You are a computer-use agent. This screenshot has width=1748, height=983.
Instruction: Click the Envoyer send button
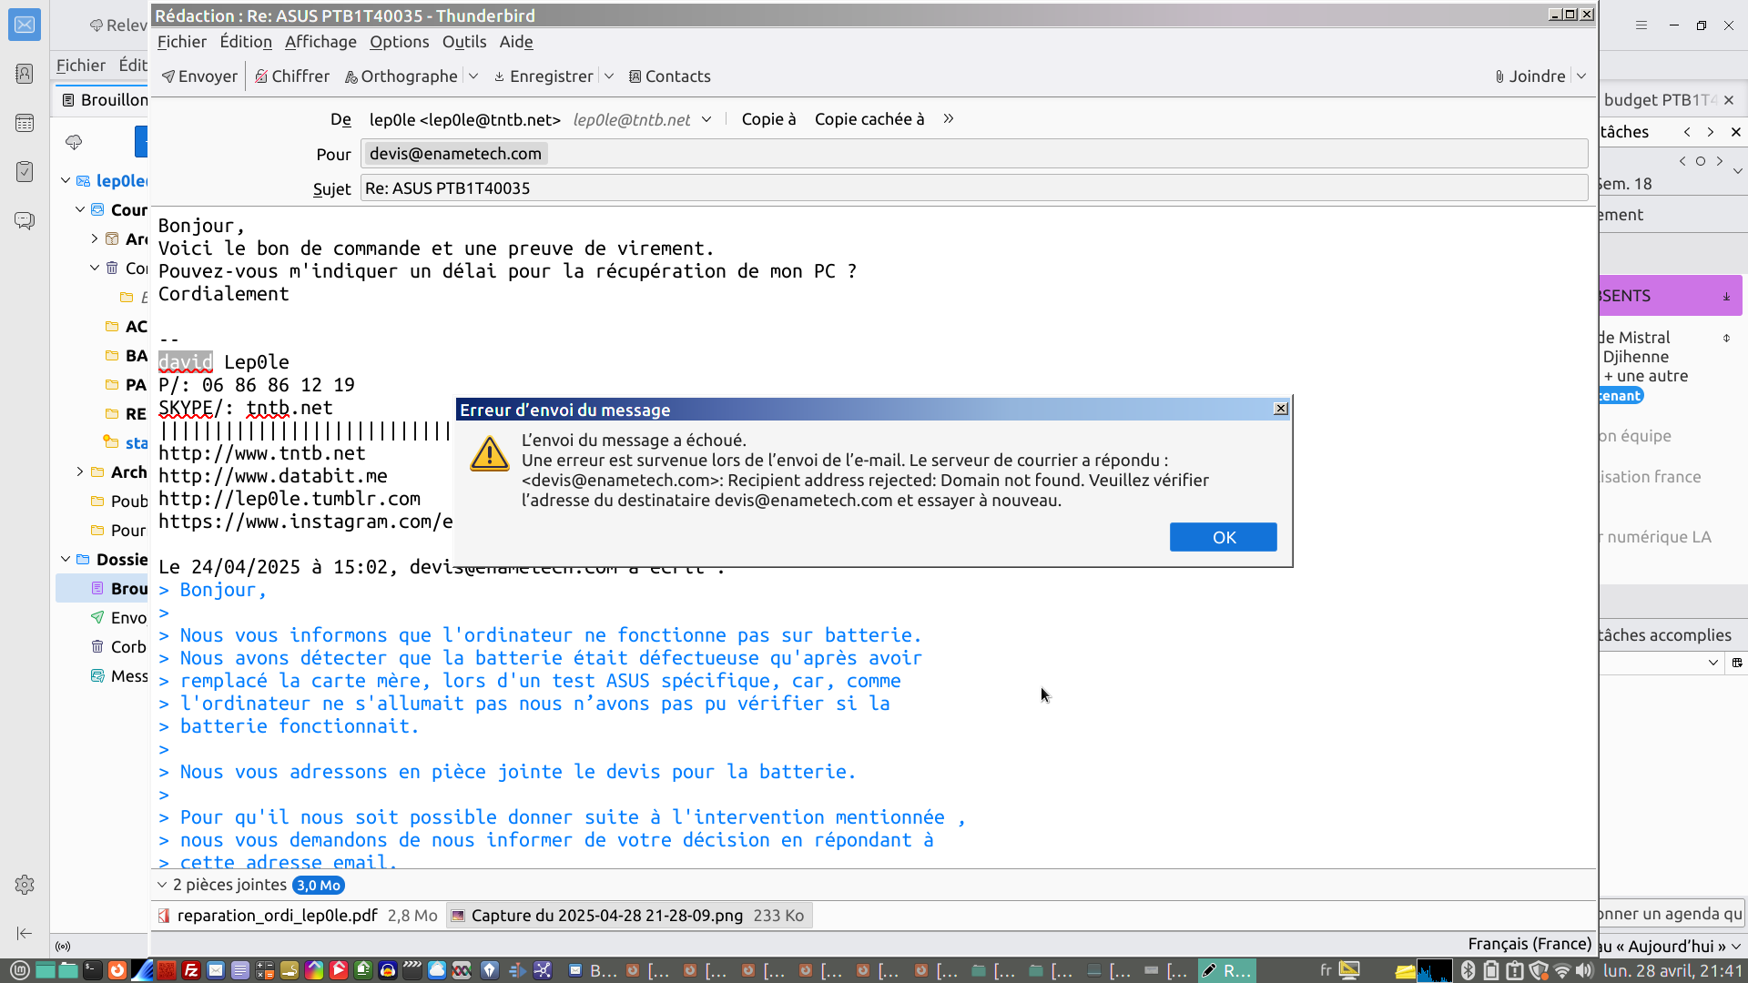199,76
